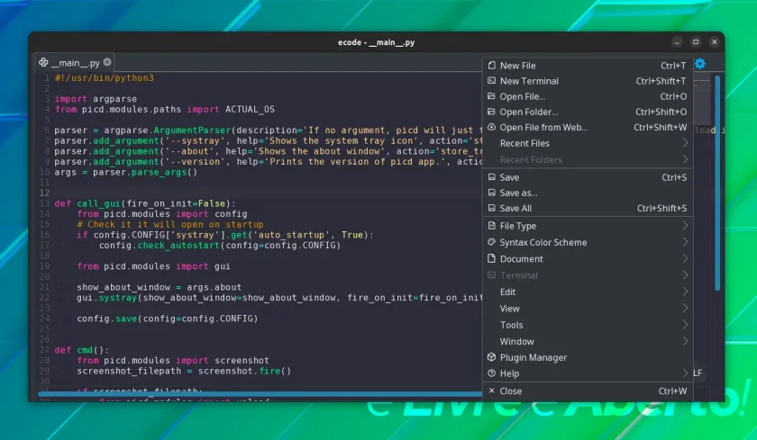The width and height of the screenshot is (757, 440).
Task: Click the Open File from Web icon
Action: tap(491, 127)
